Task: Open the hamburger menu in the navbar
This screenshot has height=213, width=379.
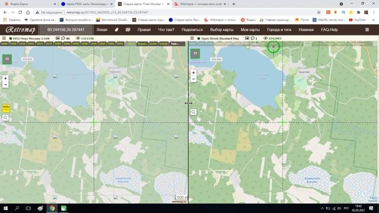Action: point(367,30)
